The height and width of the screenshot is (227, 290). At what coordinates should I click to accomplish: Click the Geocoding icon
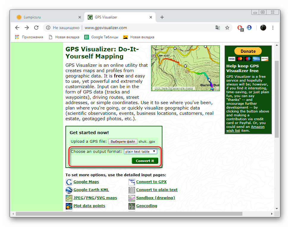(x=132, y=206)
